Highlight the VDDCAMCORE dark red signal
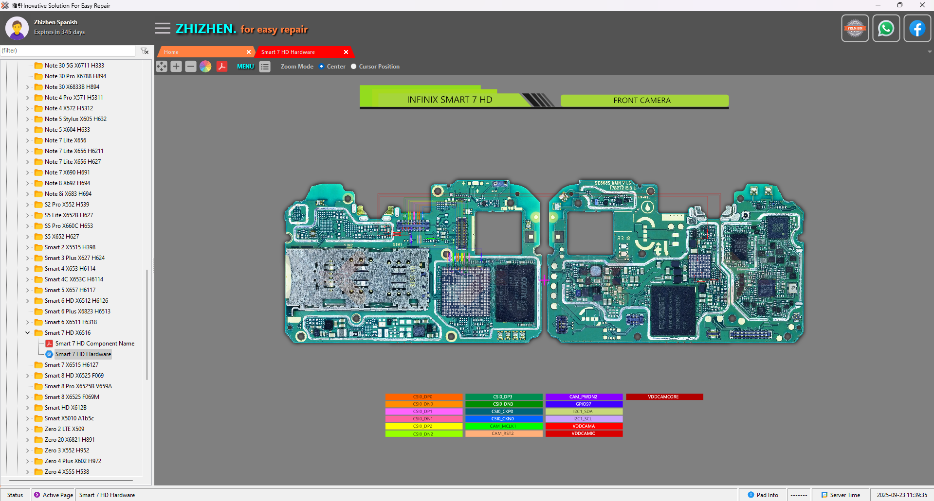This screenshot has width=934, height=501. point(664,397)
